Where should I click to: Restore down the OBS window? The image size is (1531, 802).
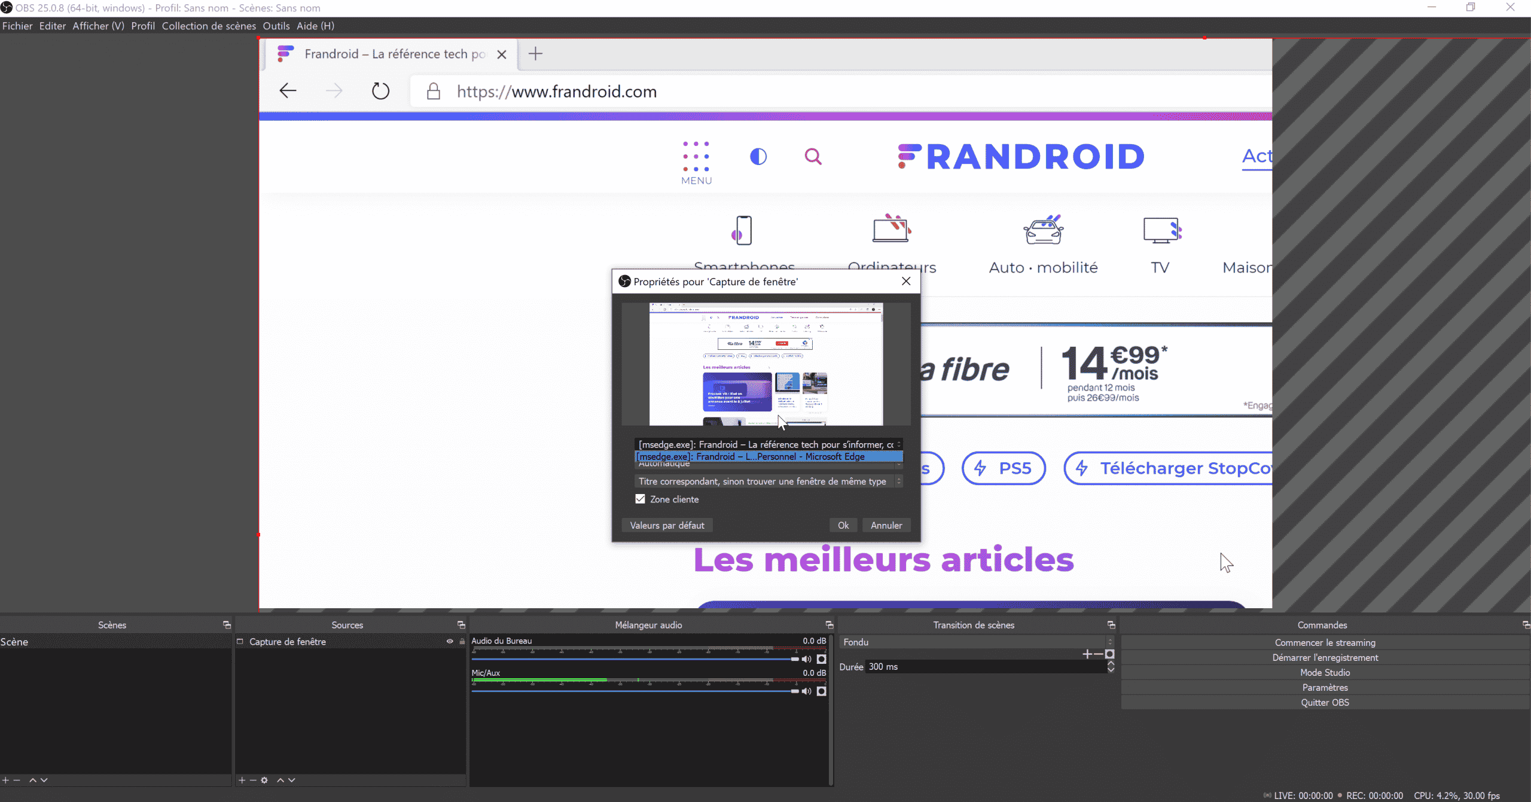(1471, 7)
